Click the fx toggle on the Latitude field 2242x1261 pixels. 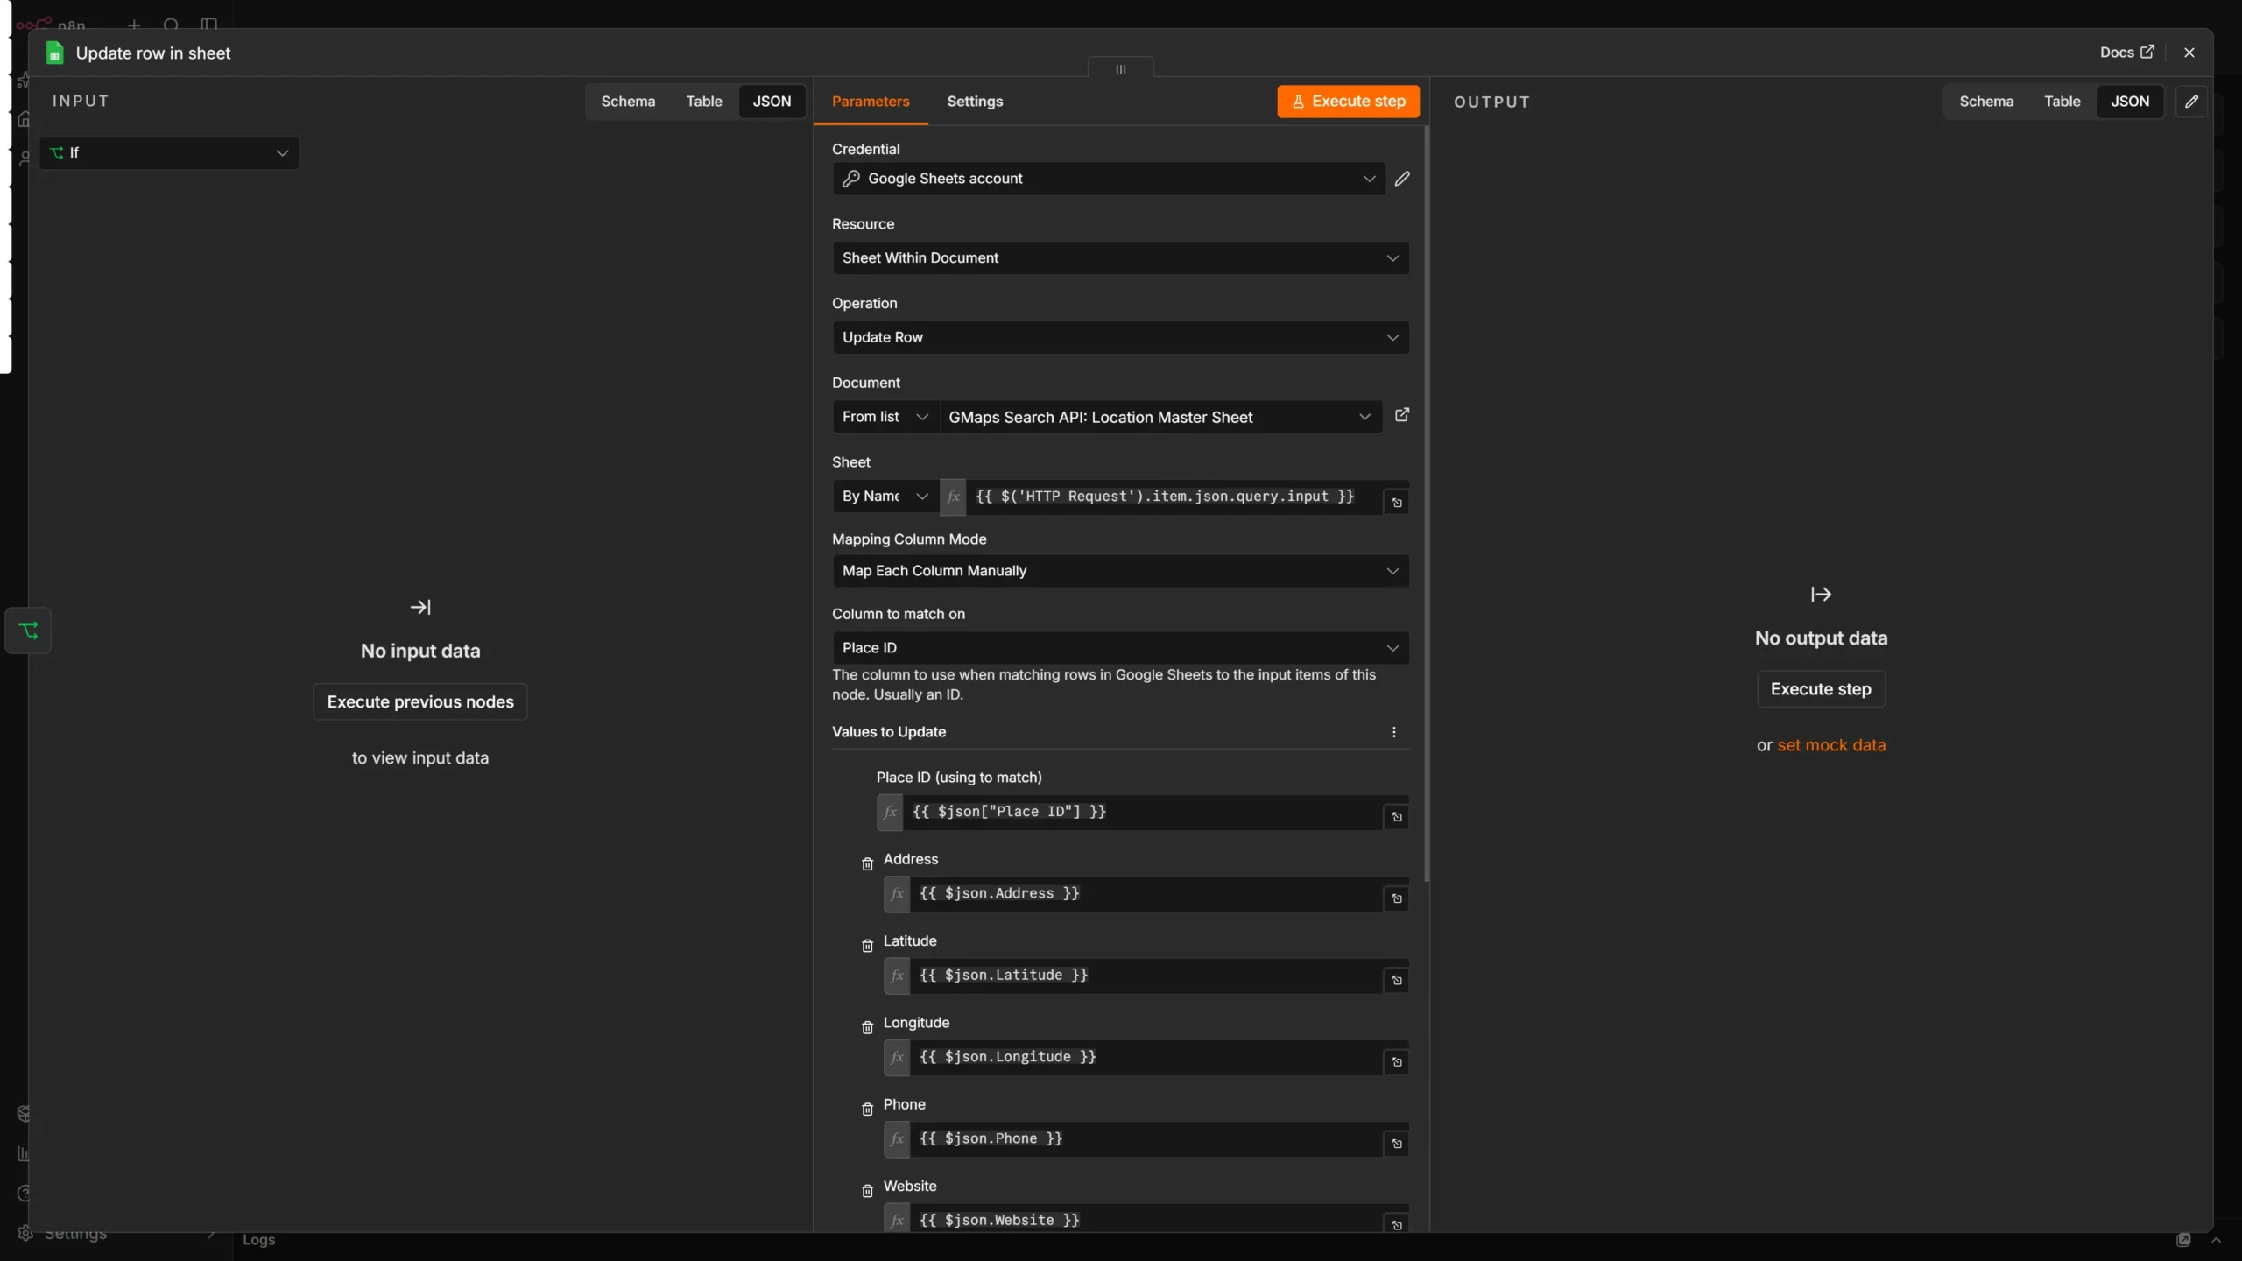(897, 975)
